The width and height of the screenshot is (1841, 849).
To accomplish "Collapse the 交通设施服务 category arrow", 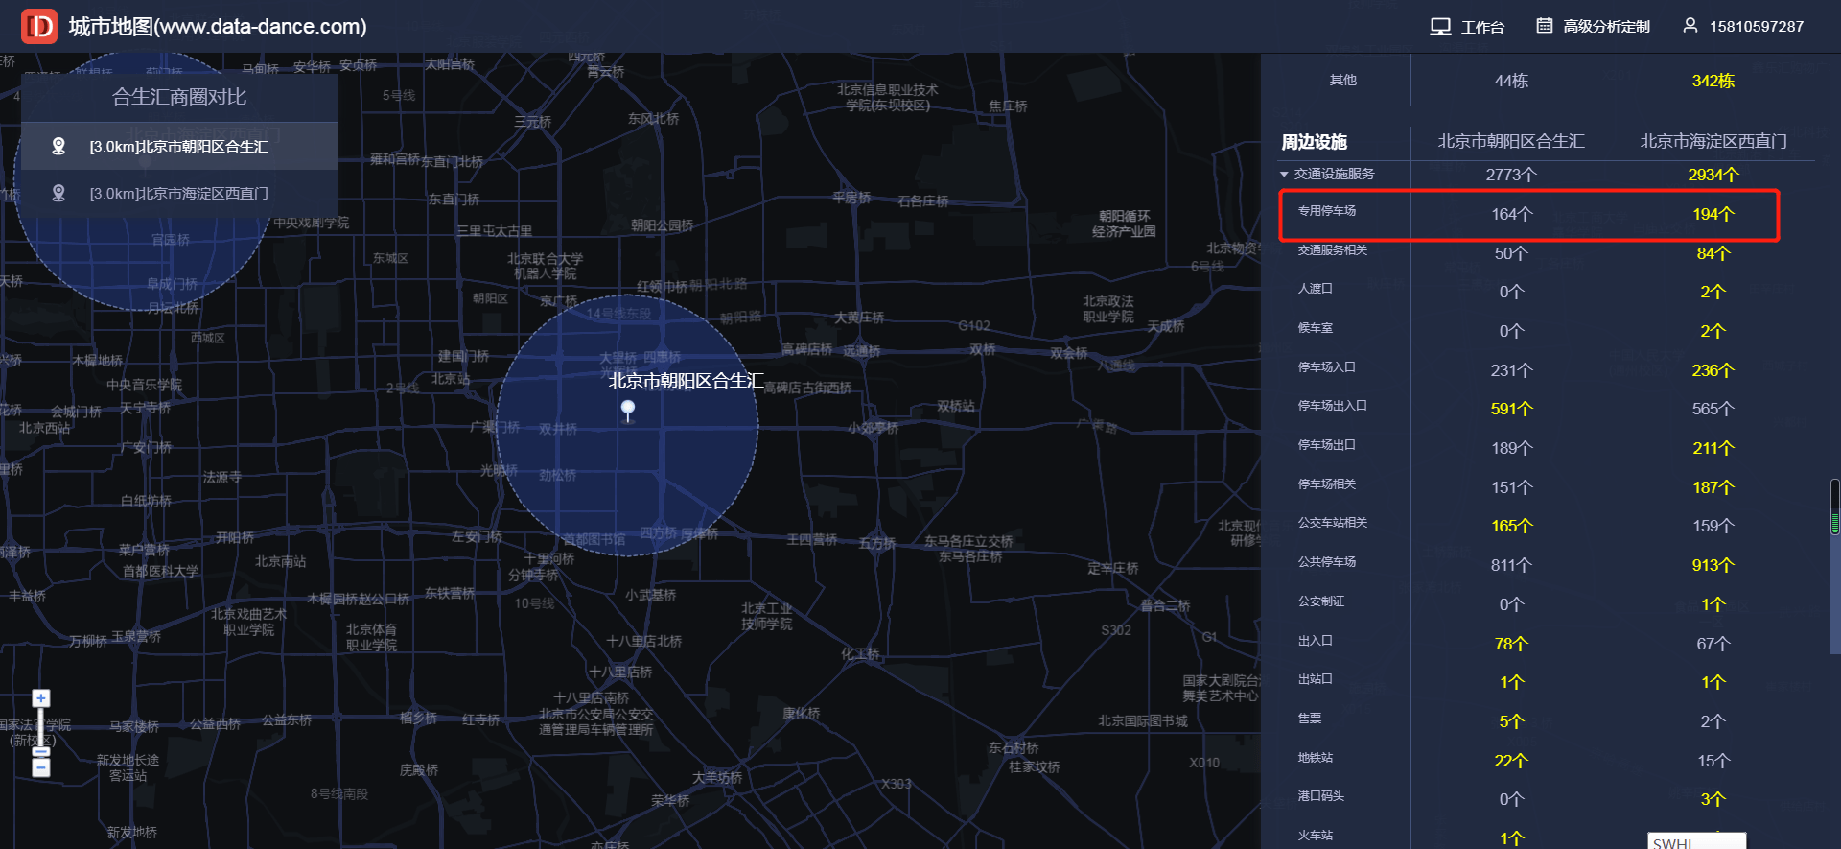I will (1284, 175).
